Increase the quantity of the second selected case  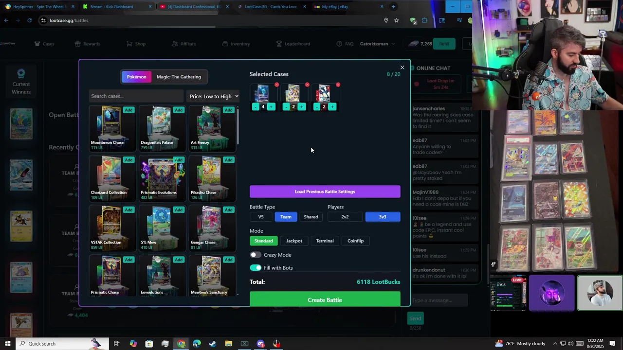click(x=302, y=107)
